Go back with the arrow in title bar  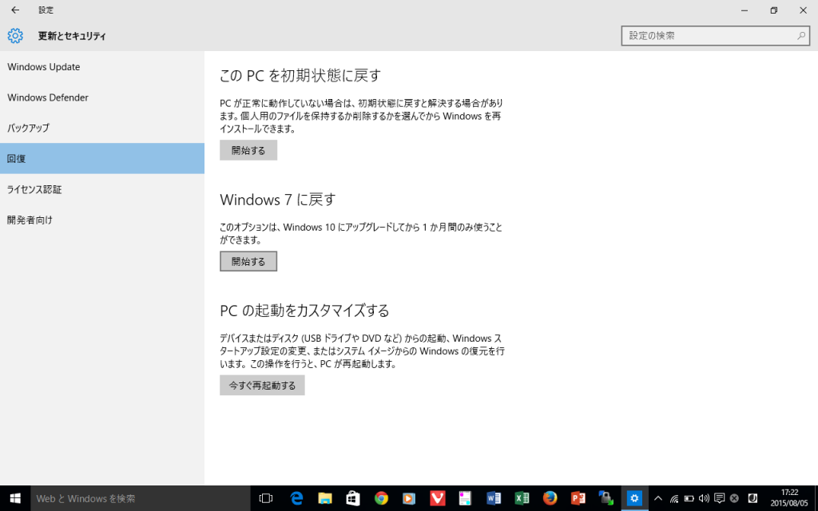click(x=15, y=10)
